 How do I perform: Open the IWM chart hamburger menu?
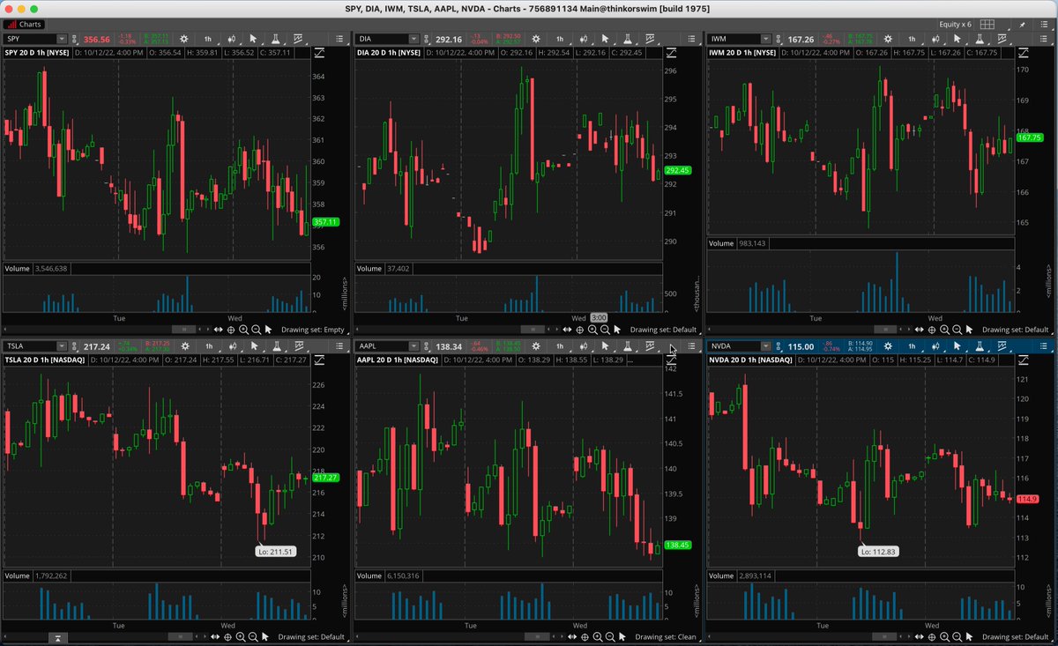tap(1044, 39)
